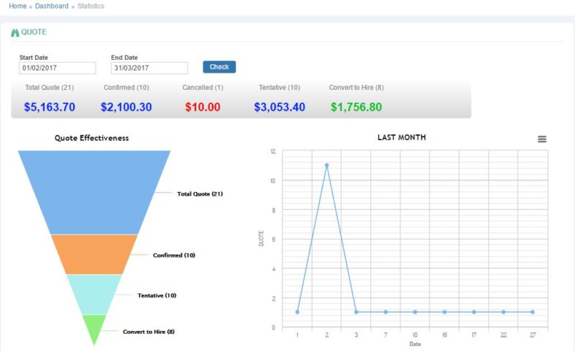Click the Total Quote amount $5,163.70
The width and height of the screenshot is (575, 351).
pyautogui.click(x=50, y=107)
